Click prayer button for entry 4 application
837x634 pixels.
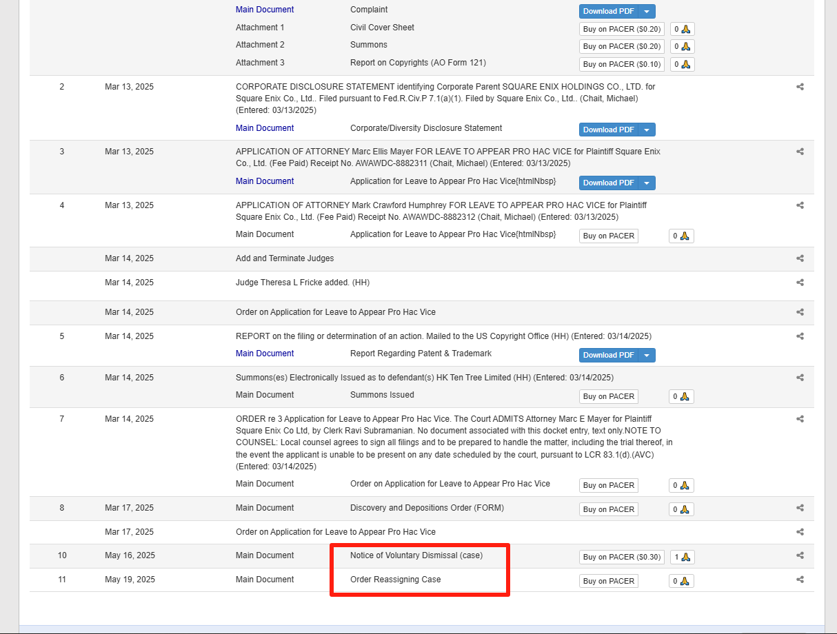[x=681, y=236]
